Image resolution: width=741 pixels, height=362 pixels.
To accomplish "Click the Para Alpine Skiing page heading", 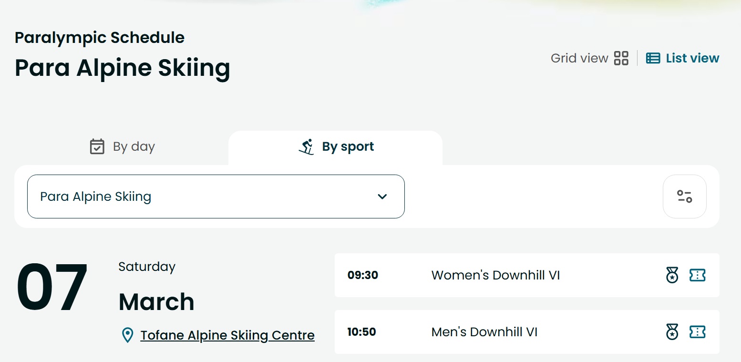I will click(x=123, y=68).
